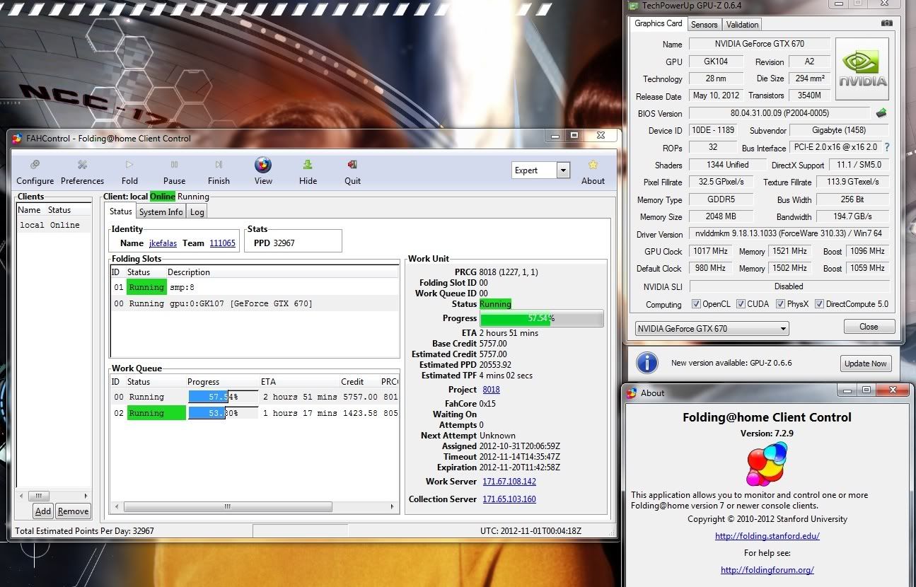
Task: Click the Finish toolbar icon
Action: tap(219, 165)
